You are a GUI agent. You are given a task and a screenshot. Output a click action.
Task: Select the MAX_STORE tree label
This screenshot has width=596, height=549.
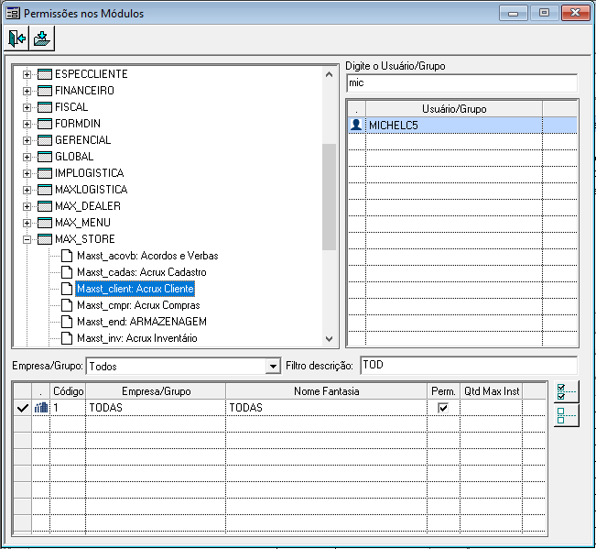pyautogui.click(x=85, y=239)
